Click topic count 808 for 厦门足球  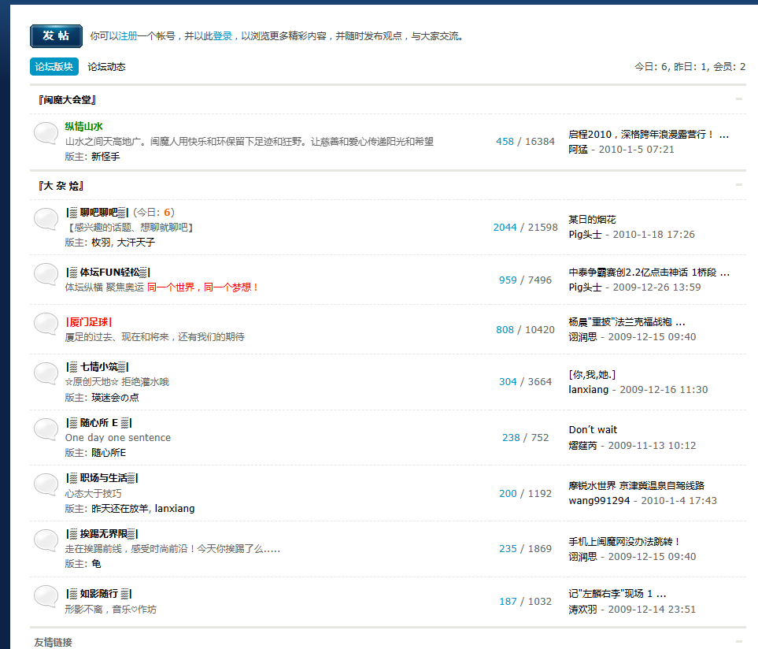[505, 330]
